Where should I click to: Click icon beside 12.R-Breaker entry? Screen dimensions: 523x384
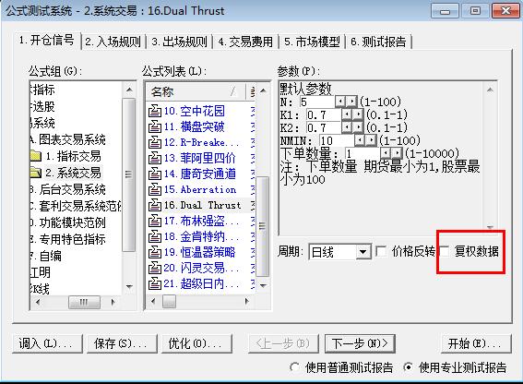click(154, 142)
